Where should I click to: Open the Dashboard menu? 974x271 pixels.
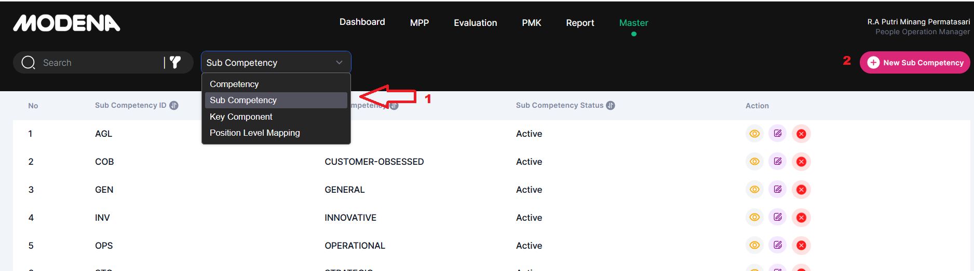click(362, 22)
